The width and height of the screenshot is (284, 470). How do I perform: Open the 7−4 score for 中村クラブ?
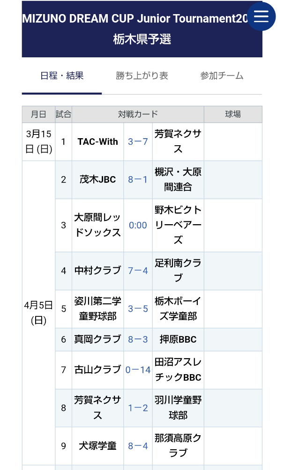coord(138,271)
